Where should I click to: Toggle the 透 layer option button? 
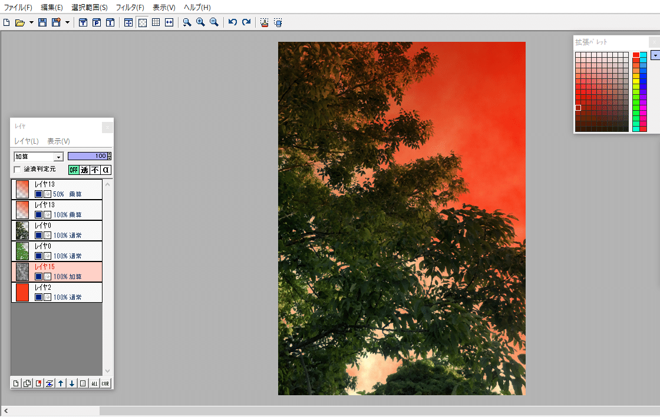(x=85, y=170)
